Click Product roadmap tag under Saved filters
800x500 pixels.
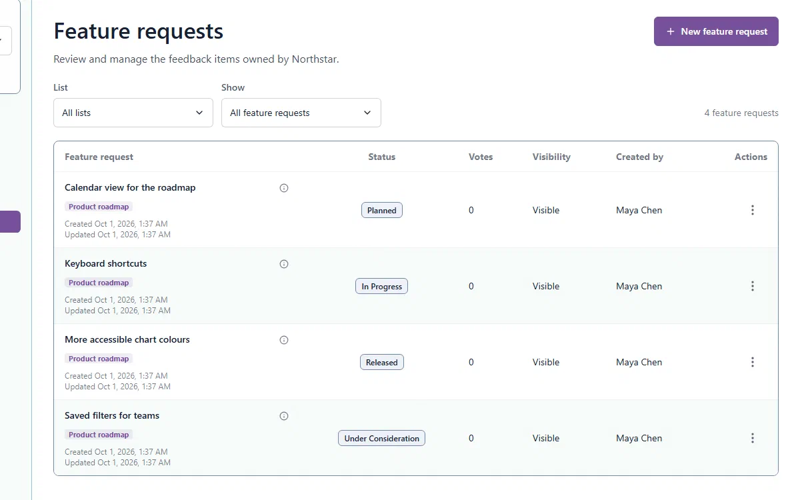[99, 435]
